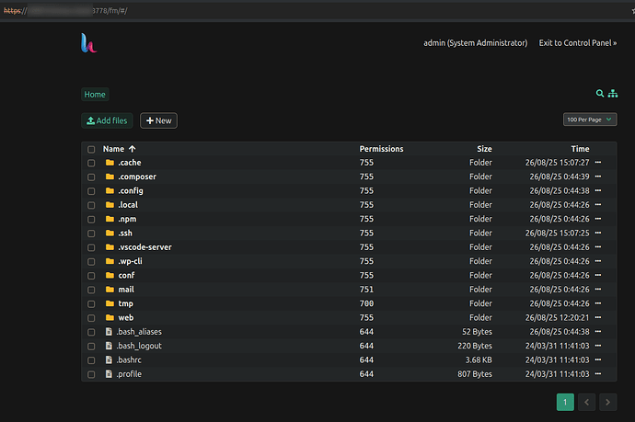Viewport: 635px width, 422px height.
Task: Open actions menu for .npm row
Action: [x=598, y=219]
